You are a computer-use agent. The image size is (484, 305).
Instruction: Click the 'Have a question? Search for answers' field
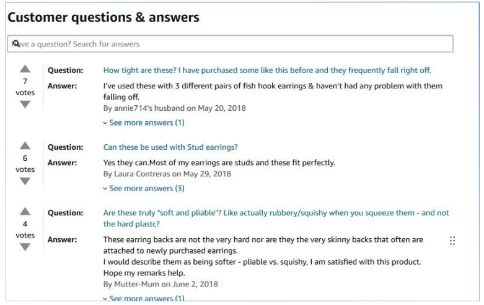pyautogui.click(x=231, y=44)
